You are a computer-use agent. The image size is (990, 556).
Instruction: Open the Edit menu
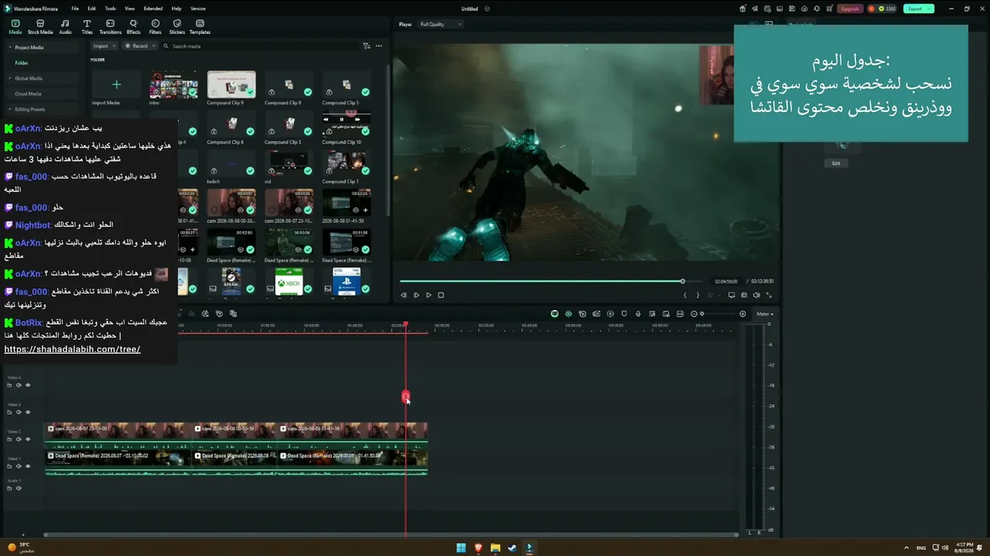(x=92, y=8)
